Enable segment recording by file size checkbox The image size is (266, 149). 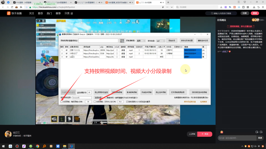coord(95,102)
